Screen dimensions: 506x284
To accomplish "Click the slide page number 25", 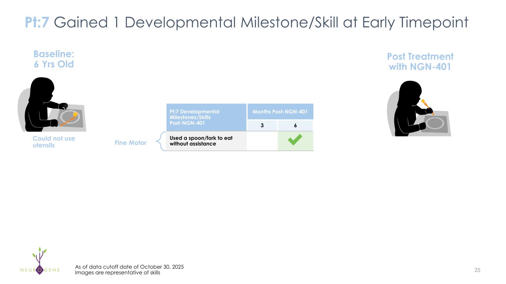I will pos(477,270).
